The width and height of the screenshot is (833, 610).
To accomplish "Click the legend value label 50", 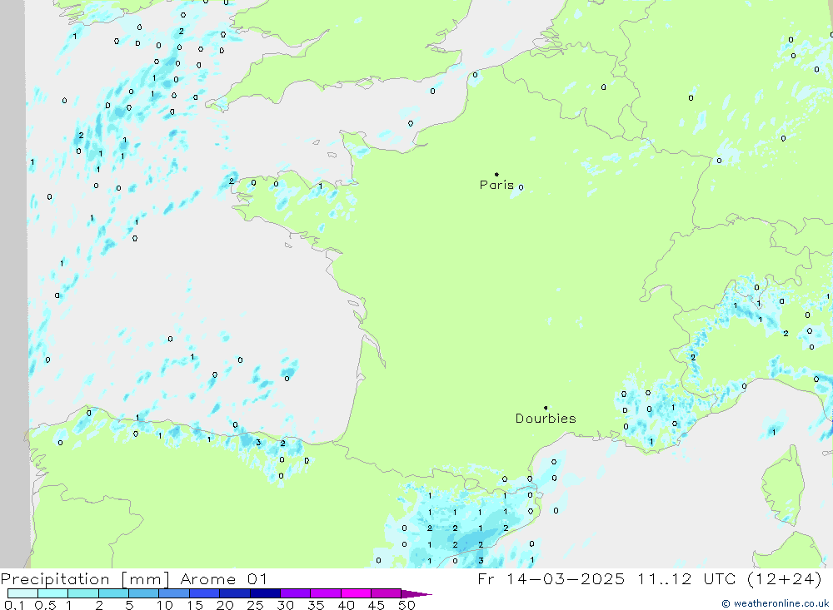I will point(406,605).
